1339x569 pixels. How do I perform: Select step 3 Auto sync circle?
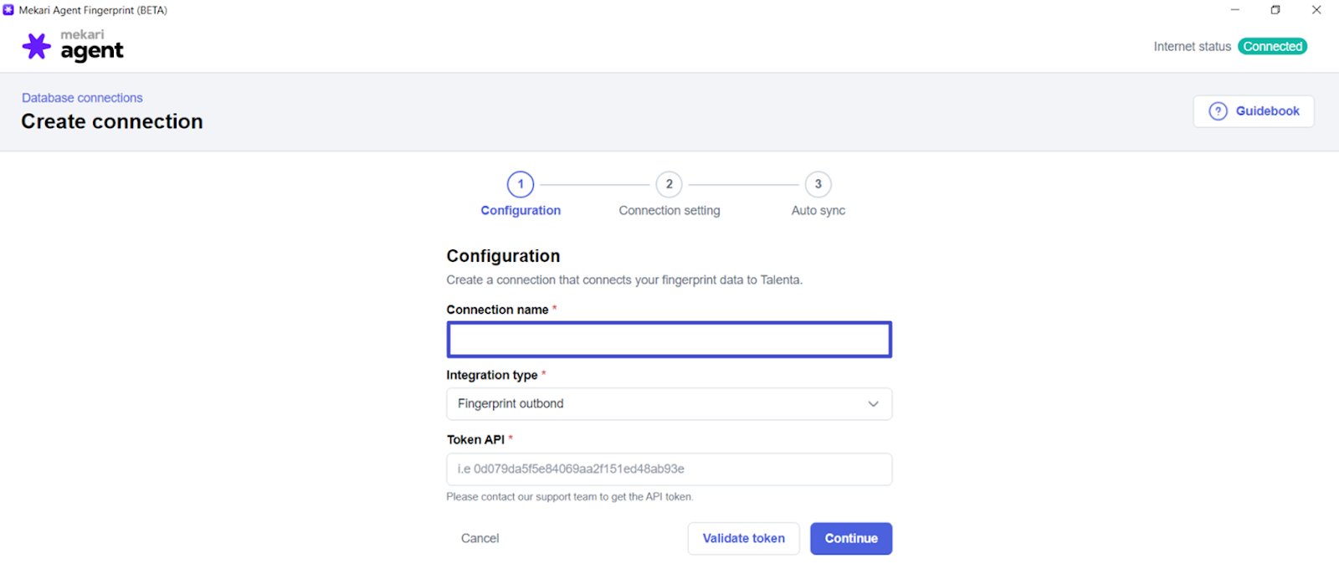[818, 184]
